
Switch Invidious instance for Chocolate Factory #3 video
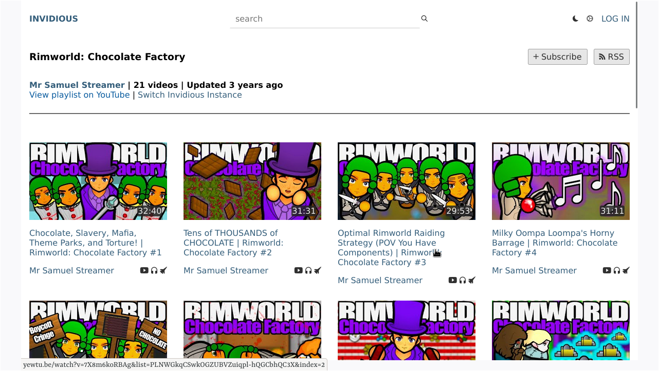(x=472, y=280)
